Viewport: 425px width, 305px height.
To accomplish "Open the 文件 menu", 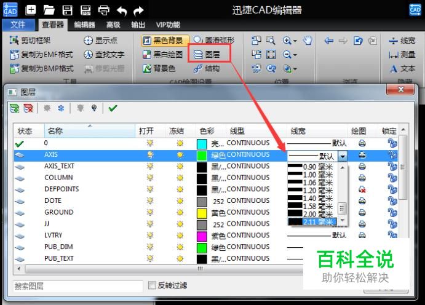I will 18,25.
